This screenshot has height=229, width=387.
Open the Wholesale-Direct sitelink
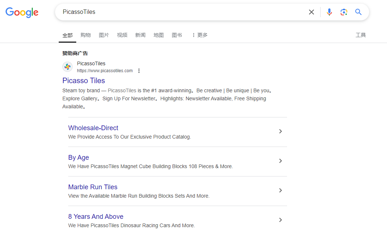click(x=93, y=128)
